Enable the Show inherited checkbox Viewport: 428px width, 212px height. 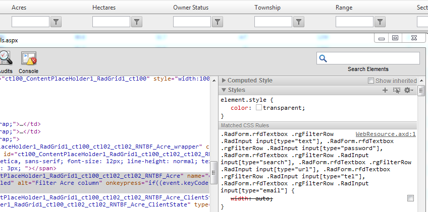(x=370, y=81)
